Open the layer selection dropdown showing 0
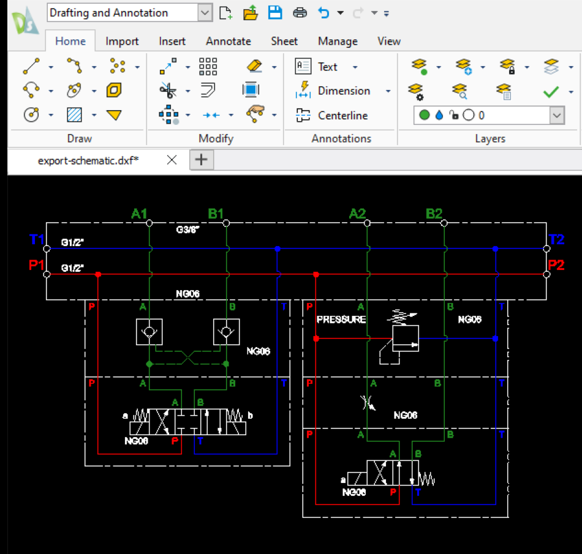The width and height of the screenshot is (582, 554). click(556, 115)
